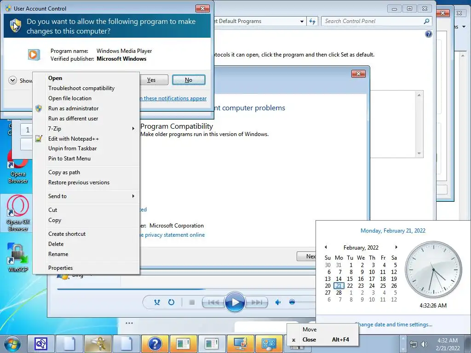Click the blue question mark Help taskbar icon

pos(155,344)
